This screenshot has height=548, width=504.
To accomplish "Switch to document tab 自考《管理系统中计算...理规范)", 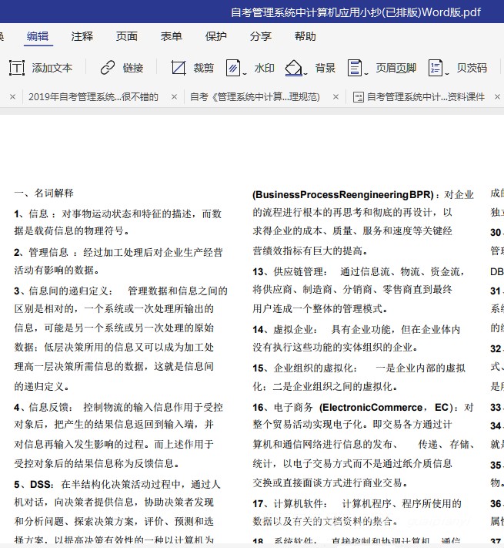I will (x=255, y=97).
